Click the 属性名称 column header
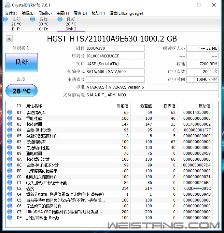The image size is (224, 233). tap(66, 106)
